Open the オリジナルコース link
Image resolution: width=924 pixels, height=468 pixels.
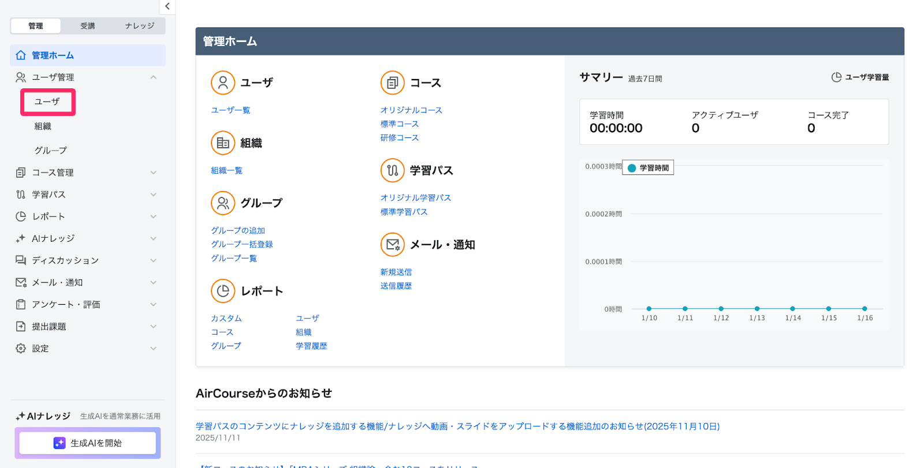[411, 110]
